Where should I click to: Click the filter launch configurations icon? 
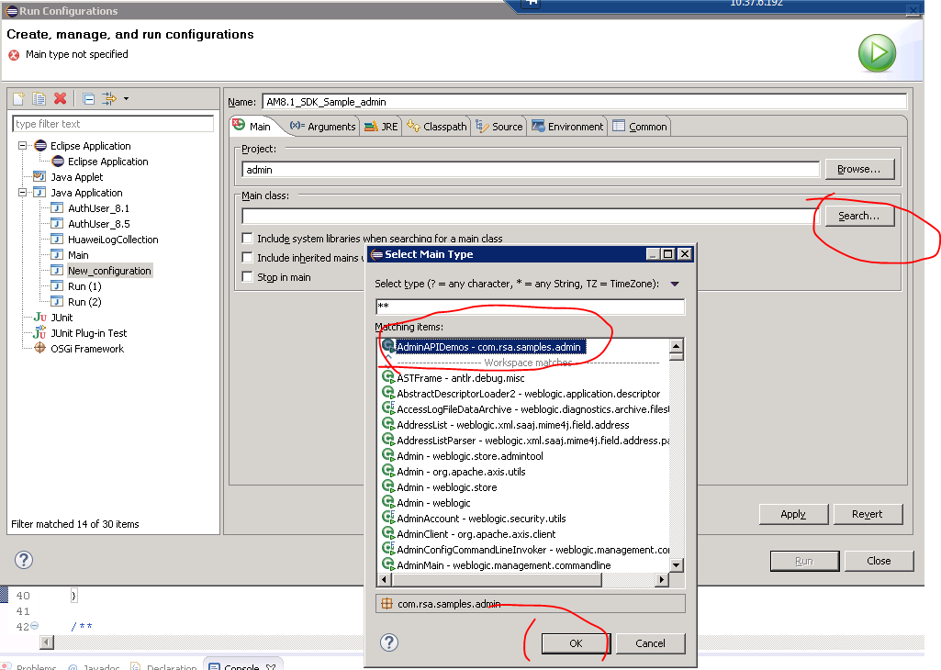tap(109, 99)
